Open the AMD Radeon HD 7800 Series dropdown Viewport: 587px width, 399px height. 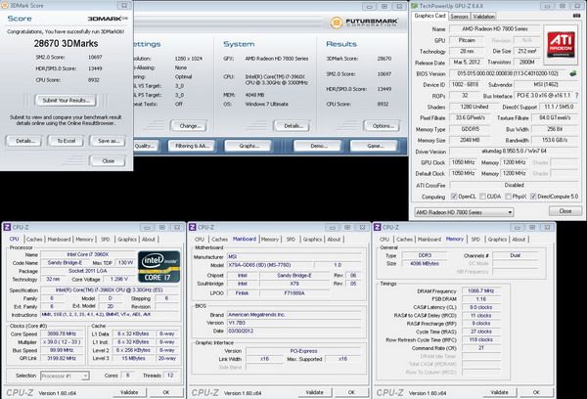(464, 212)
